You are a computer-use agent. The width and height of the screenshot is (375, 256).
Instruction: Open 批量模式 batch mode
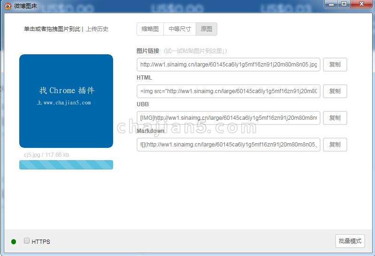[x=350, y=241]
